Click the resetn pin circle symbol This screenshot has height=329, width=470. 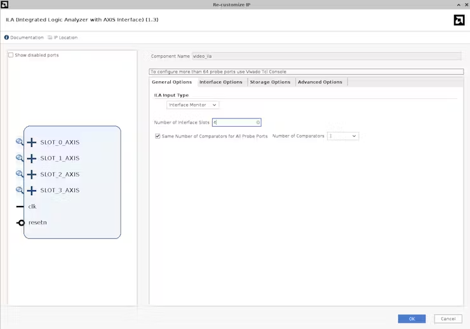[21, 223]
